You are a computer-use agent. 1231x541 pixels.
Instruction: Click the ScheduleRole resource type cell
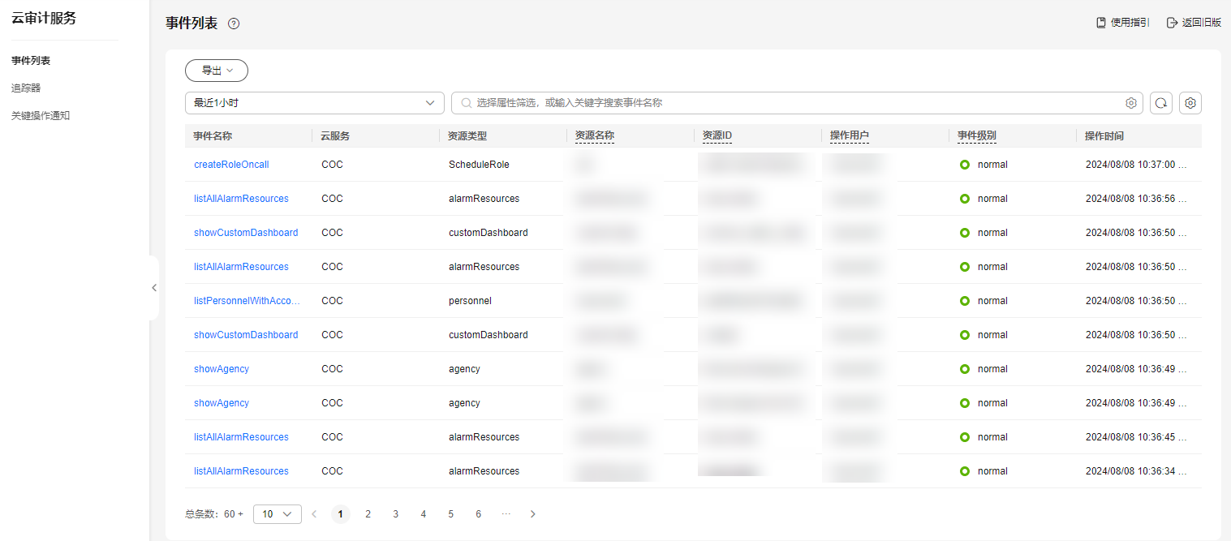pyautogui.click(x=479, y=165)
